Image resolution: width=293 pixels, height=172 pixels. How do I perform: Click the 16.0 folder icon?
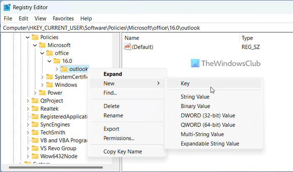(x=57, y=61)
